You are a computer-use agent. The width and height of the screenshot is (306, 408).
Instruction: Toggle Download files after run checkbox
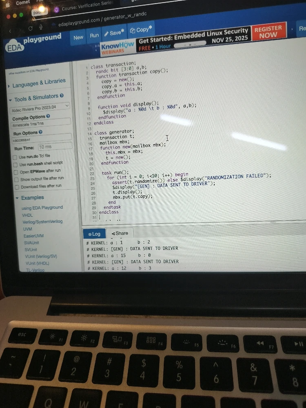(x=17, y=187)
